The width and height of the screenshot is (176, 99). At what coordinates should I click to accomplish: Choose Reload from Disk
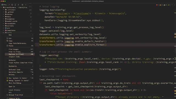pos(20,95)
